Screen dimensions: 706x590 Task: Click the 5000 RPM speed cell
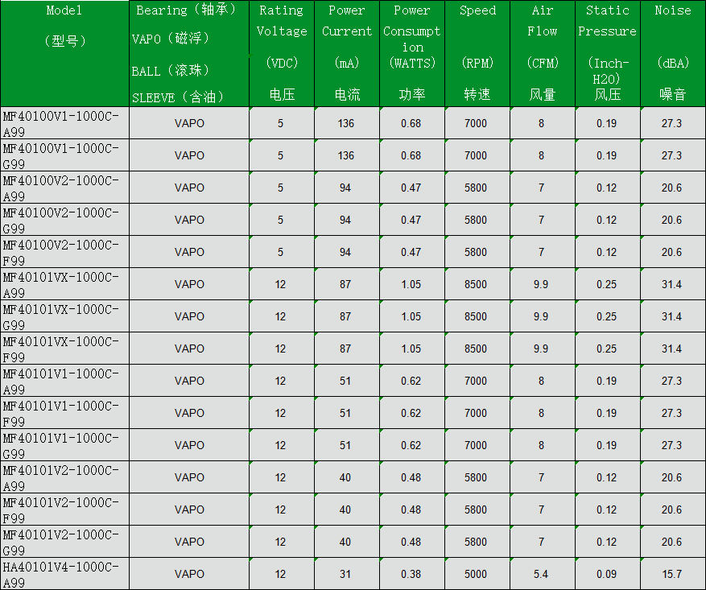click(x=476, y=574)
